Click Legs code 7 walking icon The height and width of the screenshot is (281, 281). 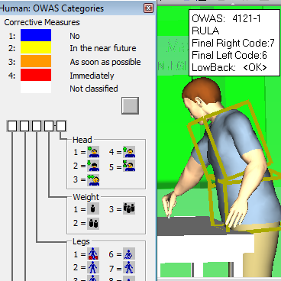pyautogui.click(x=129, y=267)
